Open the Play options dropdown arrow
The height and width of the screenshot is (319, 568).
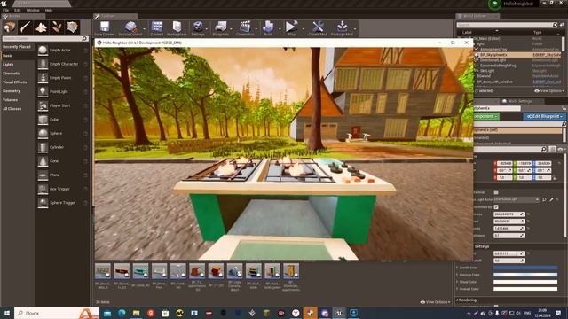[x=303, y=29]
